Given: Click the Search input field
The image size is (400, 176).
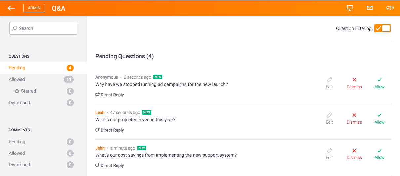Looking at the screenshot, I should (43, 28).
